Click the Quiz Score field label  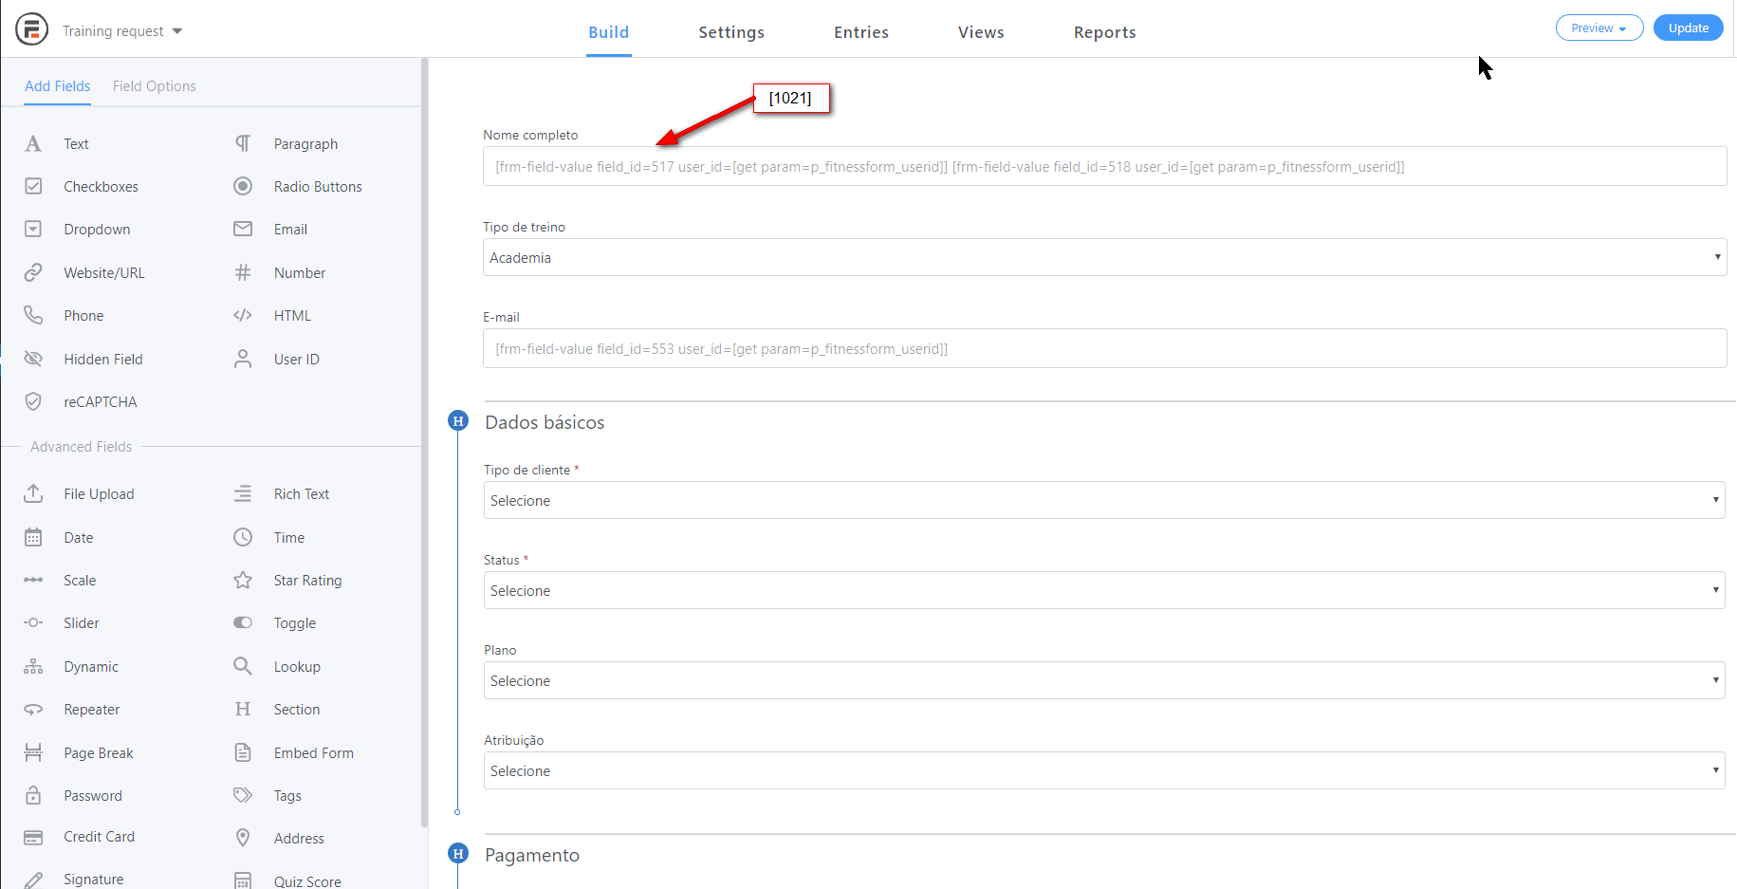(307, 881)
